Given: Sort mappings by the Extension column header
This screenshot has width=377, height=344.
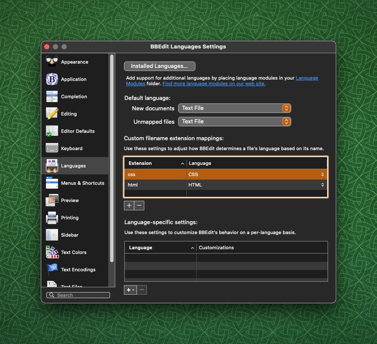Looking at the screenshot, I should (x=155, y=163).
